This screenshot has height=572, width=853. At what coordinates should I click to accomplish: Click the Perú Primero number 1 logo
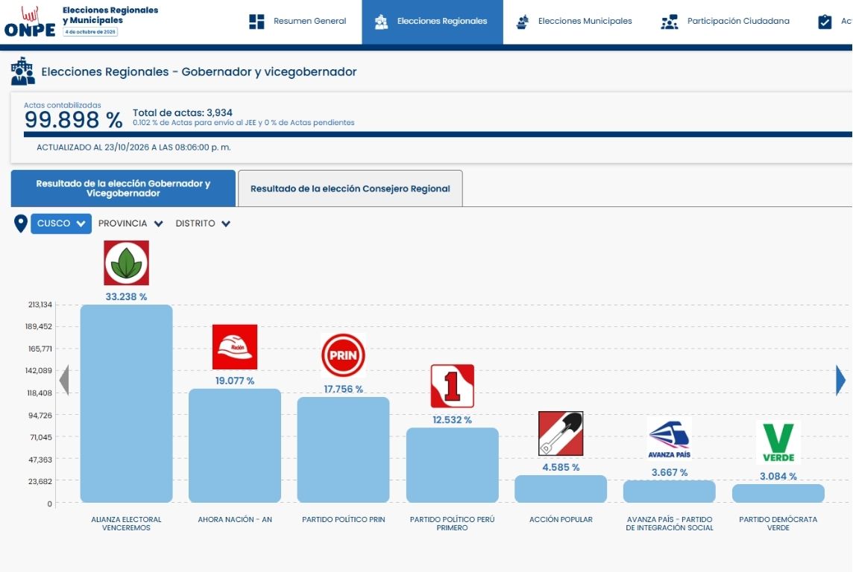[452, 387]
